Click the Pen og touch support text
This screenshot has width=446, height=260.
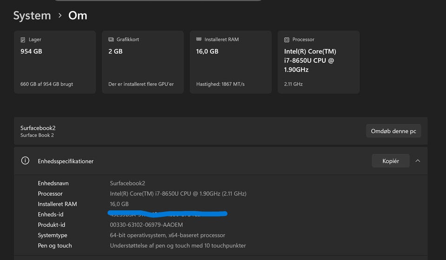pos(177,246)
